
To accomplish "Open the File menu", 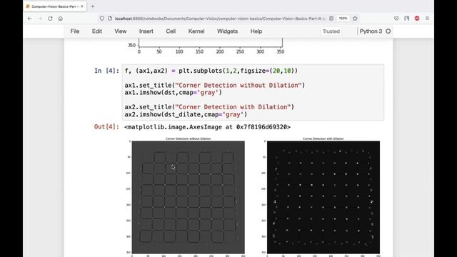I will tap(75, 31).
